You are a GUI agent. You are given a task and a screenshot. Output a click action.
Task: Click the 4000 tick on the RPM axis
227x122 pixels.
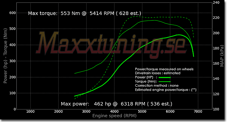tap(114, 111)
